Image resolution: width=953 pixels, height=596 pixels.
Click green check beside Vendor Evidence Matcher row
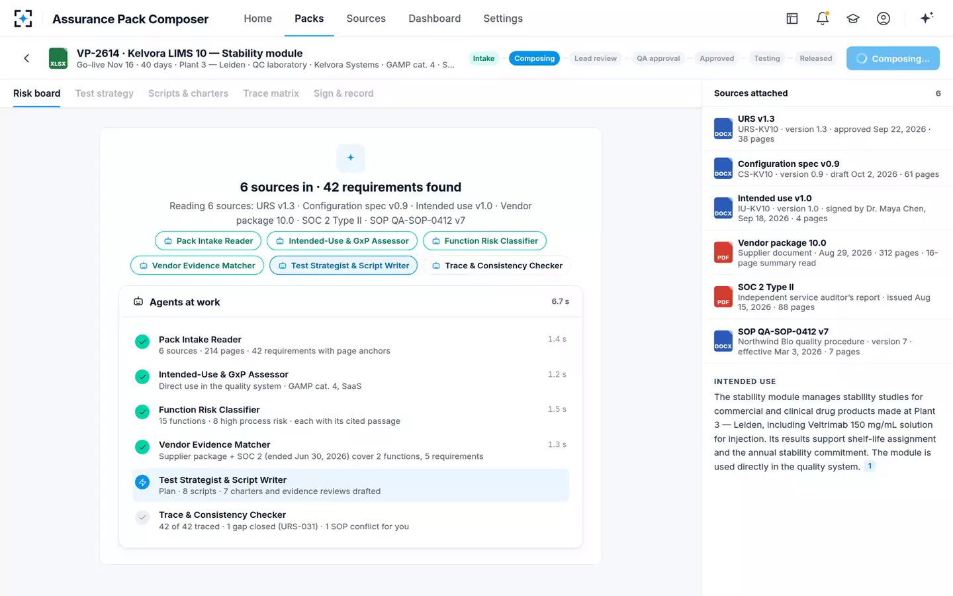tap(142, 447)
